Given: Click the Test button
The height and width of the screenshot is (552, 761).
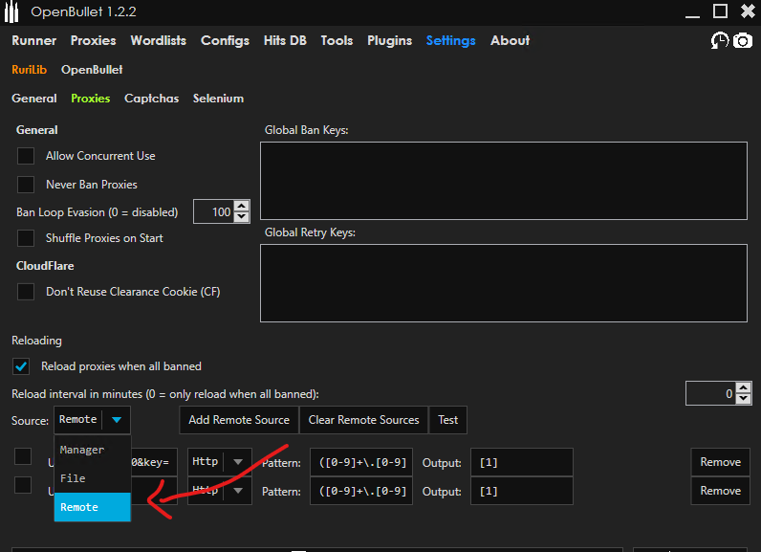Looking at the screenshot, I should [x=447, y=420].
